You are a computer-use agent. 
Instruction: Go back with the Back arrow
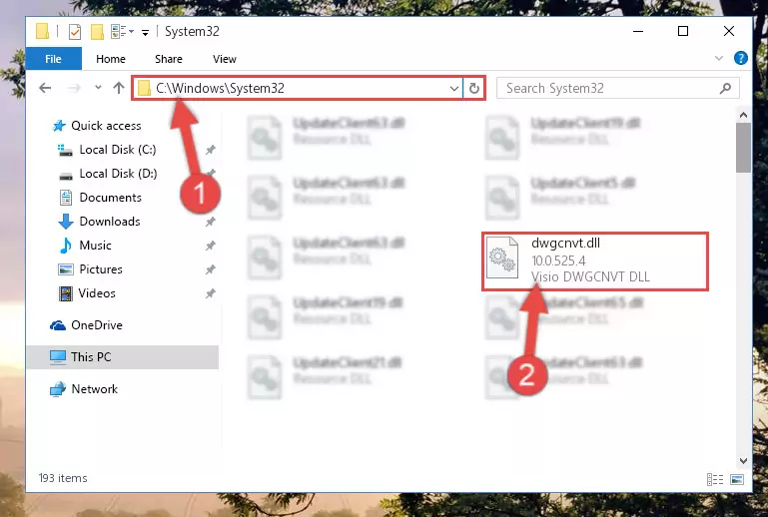pyautogui.click(x=45, y=88)
